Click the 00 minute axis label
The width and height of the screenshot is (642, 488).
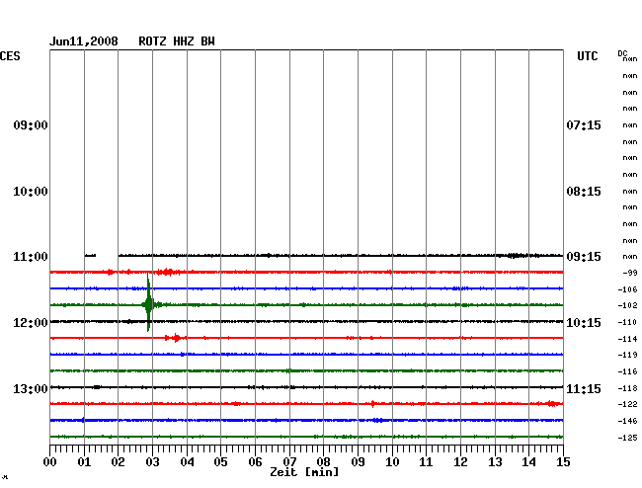point(50,462)
